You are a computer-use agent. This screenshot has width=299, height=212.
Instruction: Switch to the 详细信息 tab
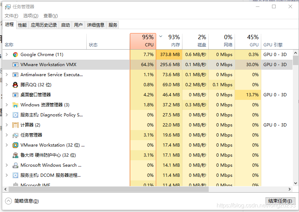click(x=96, y=25)
